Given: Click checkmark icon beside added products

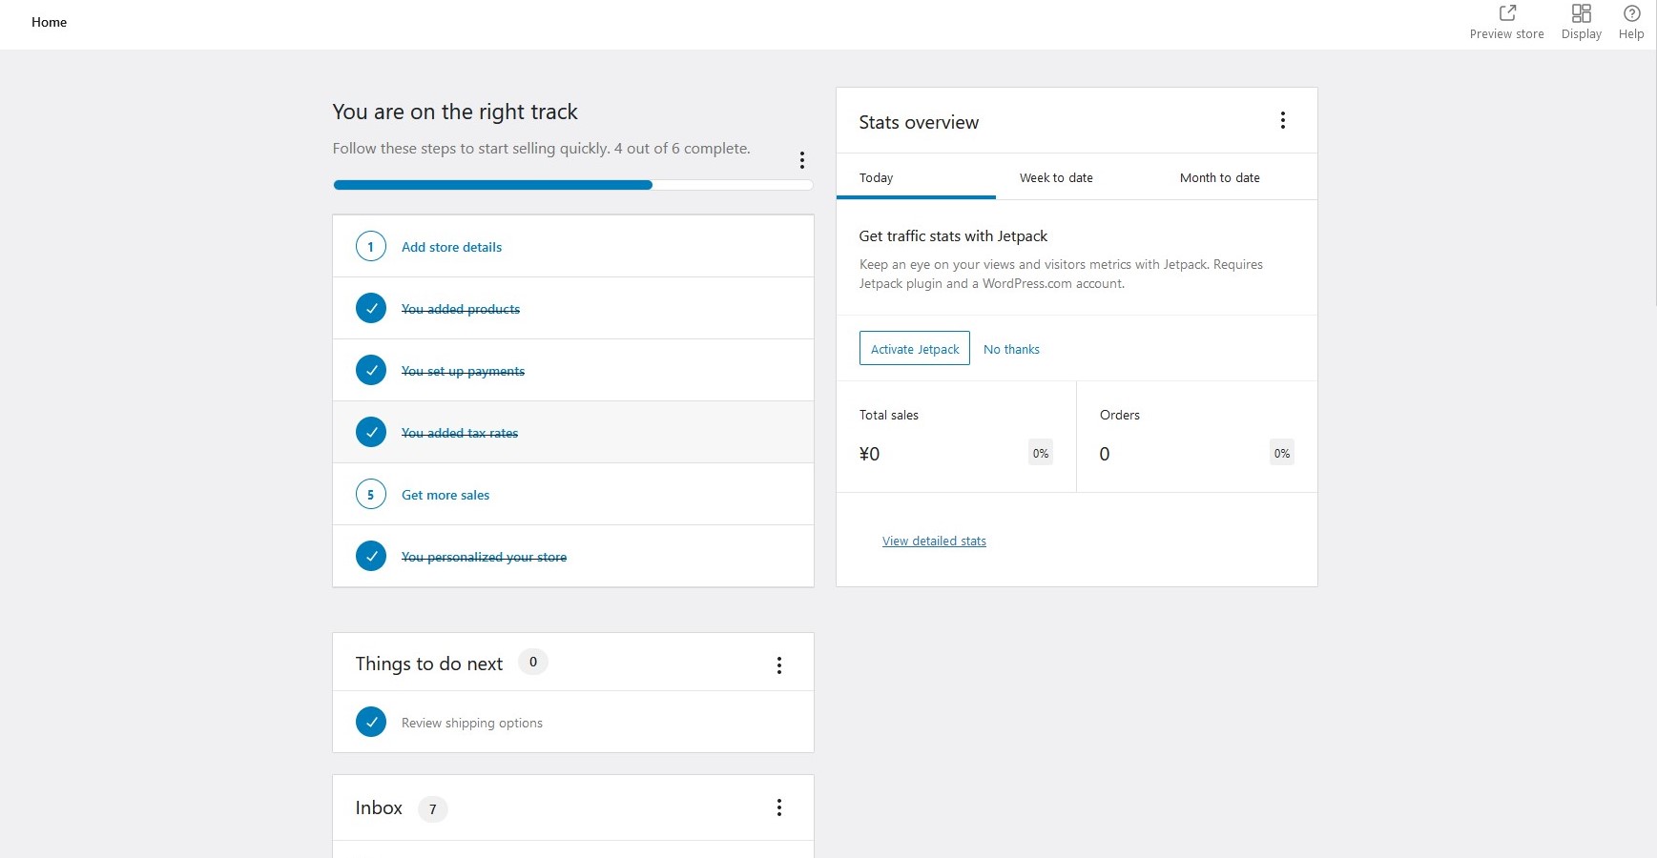Looking at the screenshot, I should pyautogui.click(x=371, y=309).
